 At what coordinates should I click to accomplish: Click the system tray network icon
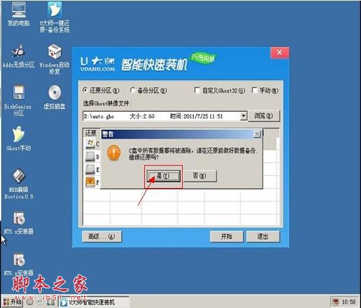pos(336,301)
